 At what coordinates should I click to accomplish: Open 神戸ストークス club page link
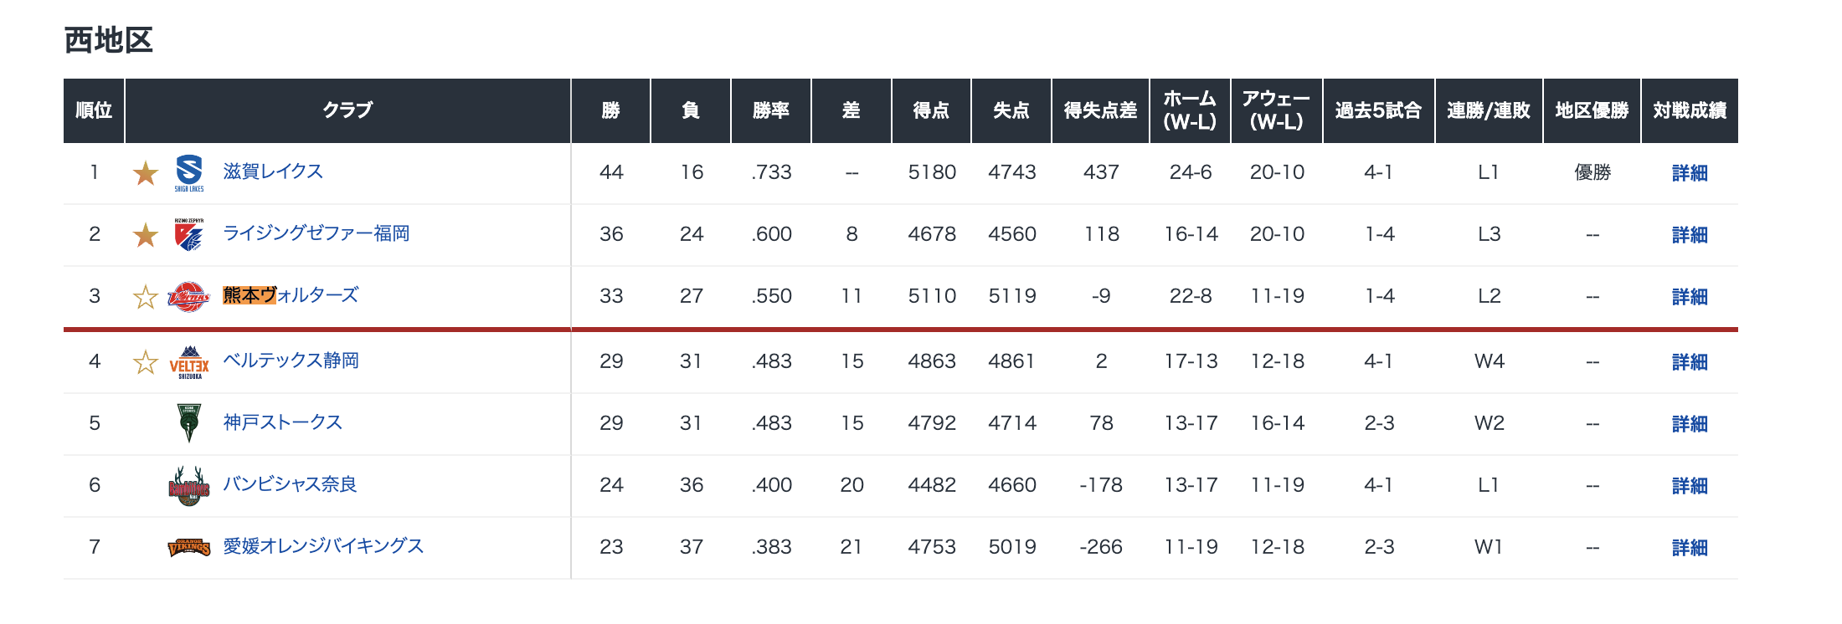pyautogui.click(x=282, y=422)
